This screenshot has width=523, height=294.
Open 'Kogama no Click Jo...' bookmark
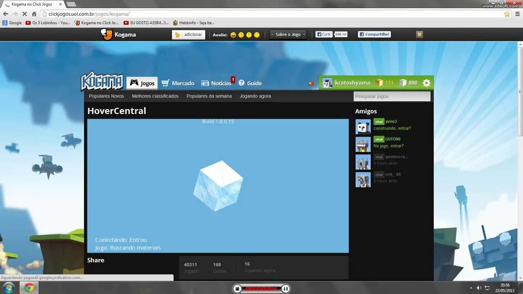pyautogui.click(x=96, y=23)
